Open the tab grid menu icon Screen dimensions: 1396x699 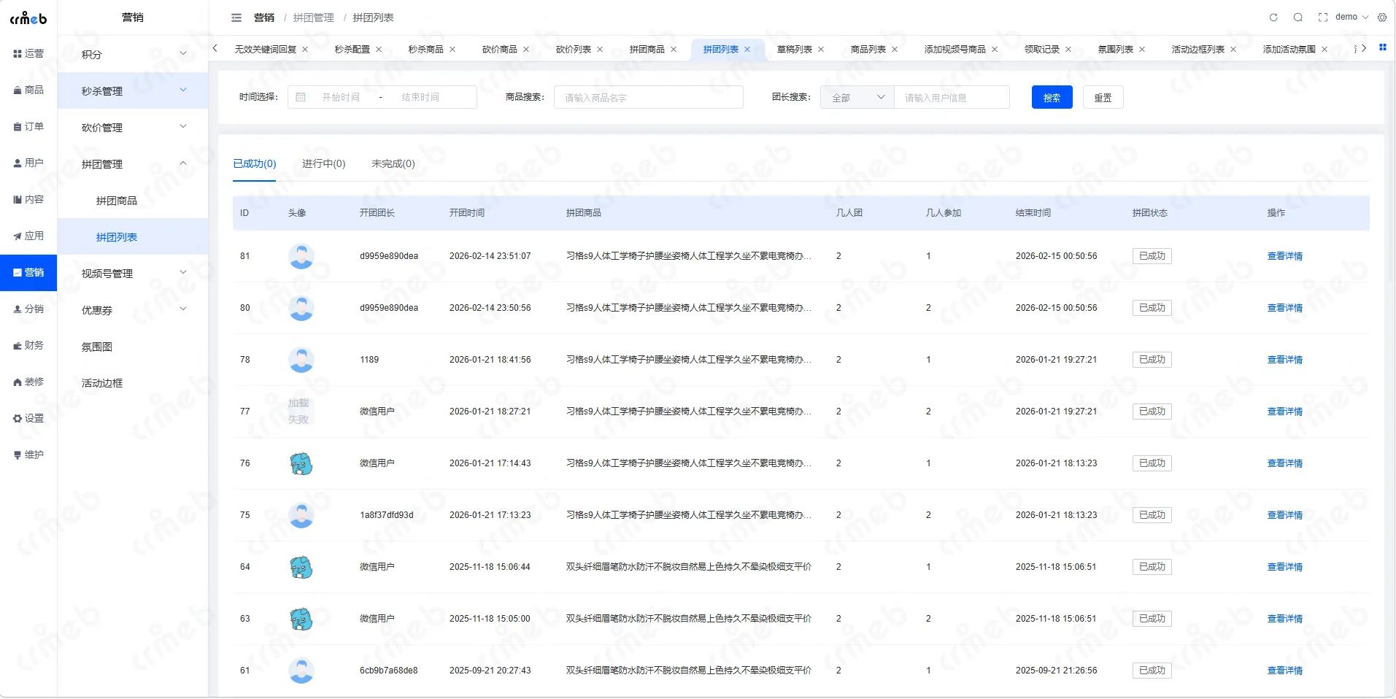(1382, 47)
